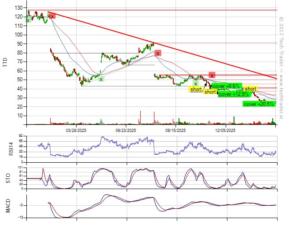Select the 09/15/2025 date label
The height and width of the screenshot is (226, 289).
(x=176, y=131)
